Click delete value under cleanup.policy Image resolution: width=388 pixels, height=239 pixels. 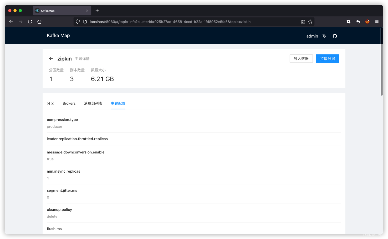pos(52,216)
